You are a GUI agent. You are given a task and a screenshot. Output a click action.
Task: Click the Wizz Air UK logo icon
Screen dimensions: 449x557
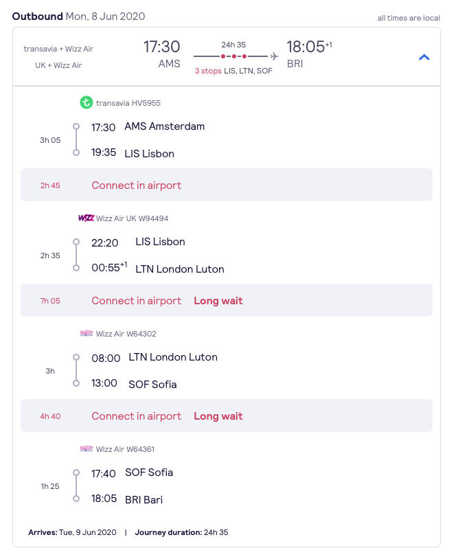point(87,218)
